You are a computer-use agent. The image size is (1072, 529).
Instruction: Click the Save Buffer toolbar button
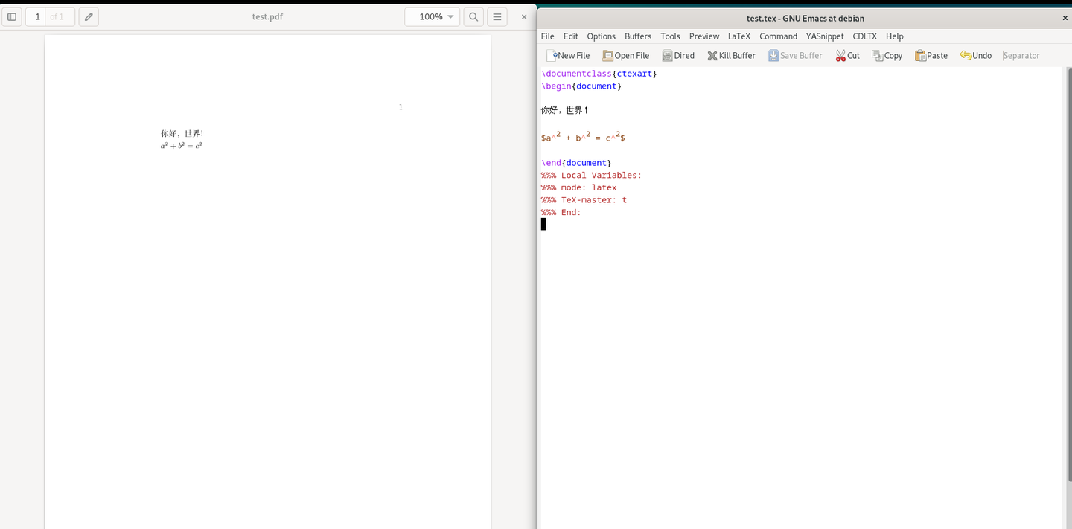[x=795, y=55]
